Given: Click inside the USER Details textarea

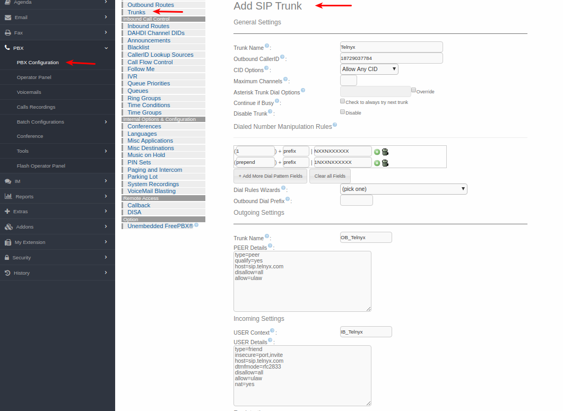Looking at the screenshot, I should [302, 375].
